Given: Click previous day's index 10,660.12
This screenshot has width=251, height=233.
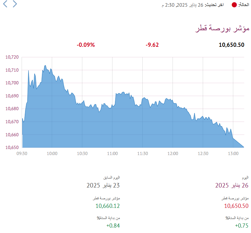Looking at the screenshot, I should tap(108, 206).
